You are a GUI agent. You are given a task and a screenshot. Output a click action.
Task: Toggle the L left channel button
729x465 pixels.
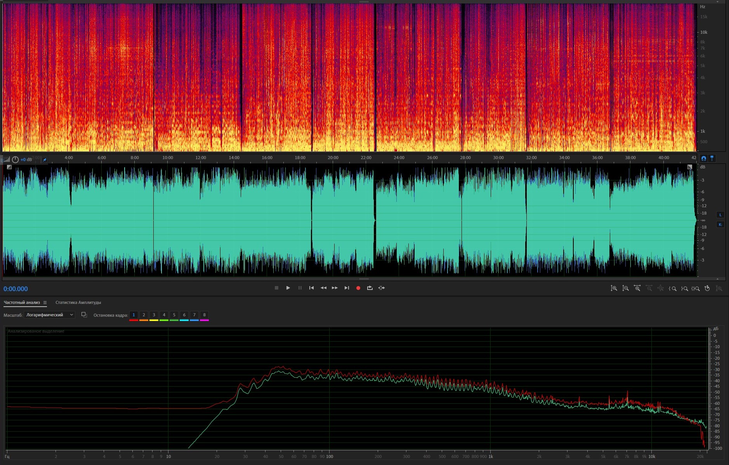720,215
